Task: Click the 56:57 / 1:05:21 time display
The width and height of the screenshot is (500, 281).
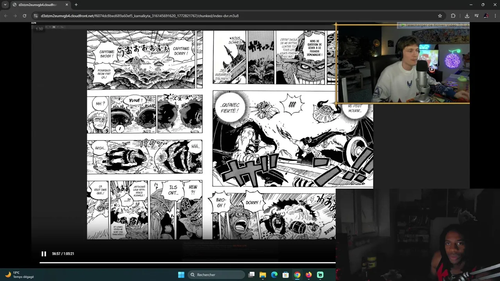Action: point(63,254)
